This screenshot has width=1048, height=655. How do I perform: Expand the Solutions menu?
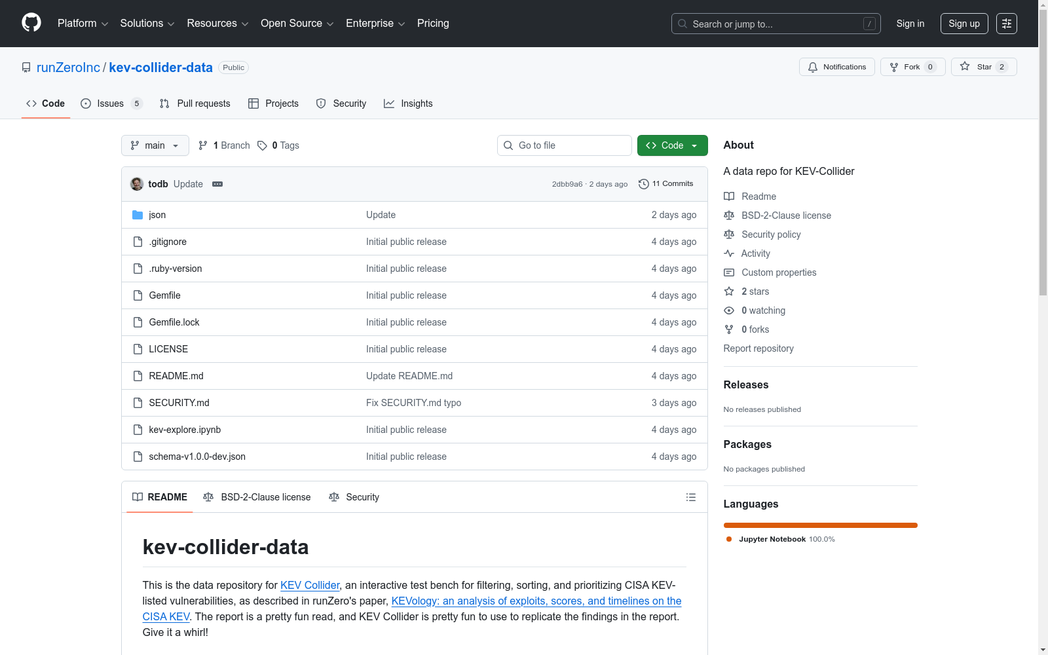(147, 24)
